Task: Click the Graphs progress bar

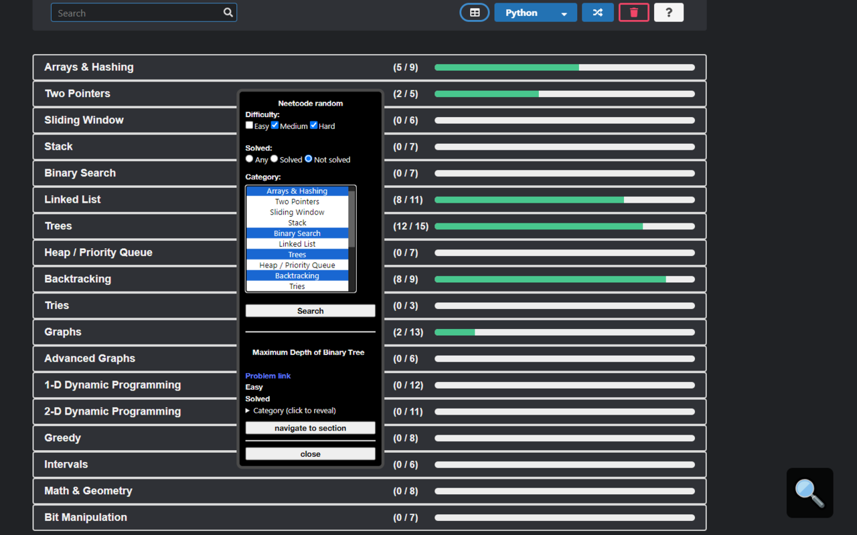Action: [564, 332]
